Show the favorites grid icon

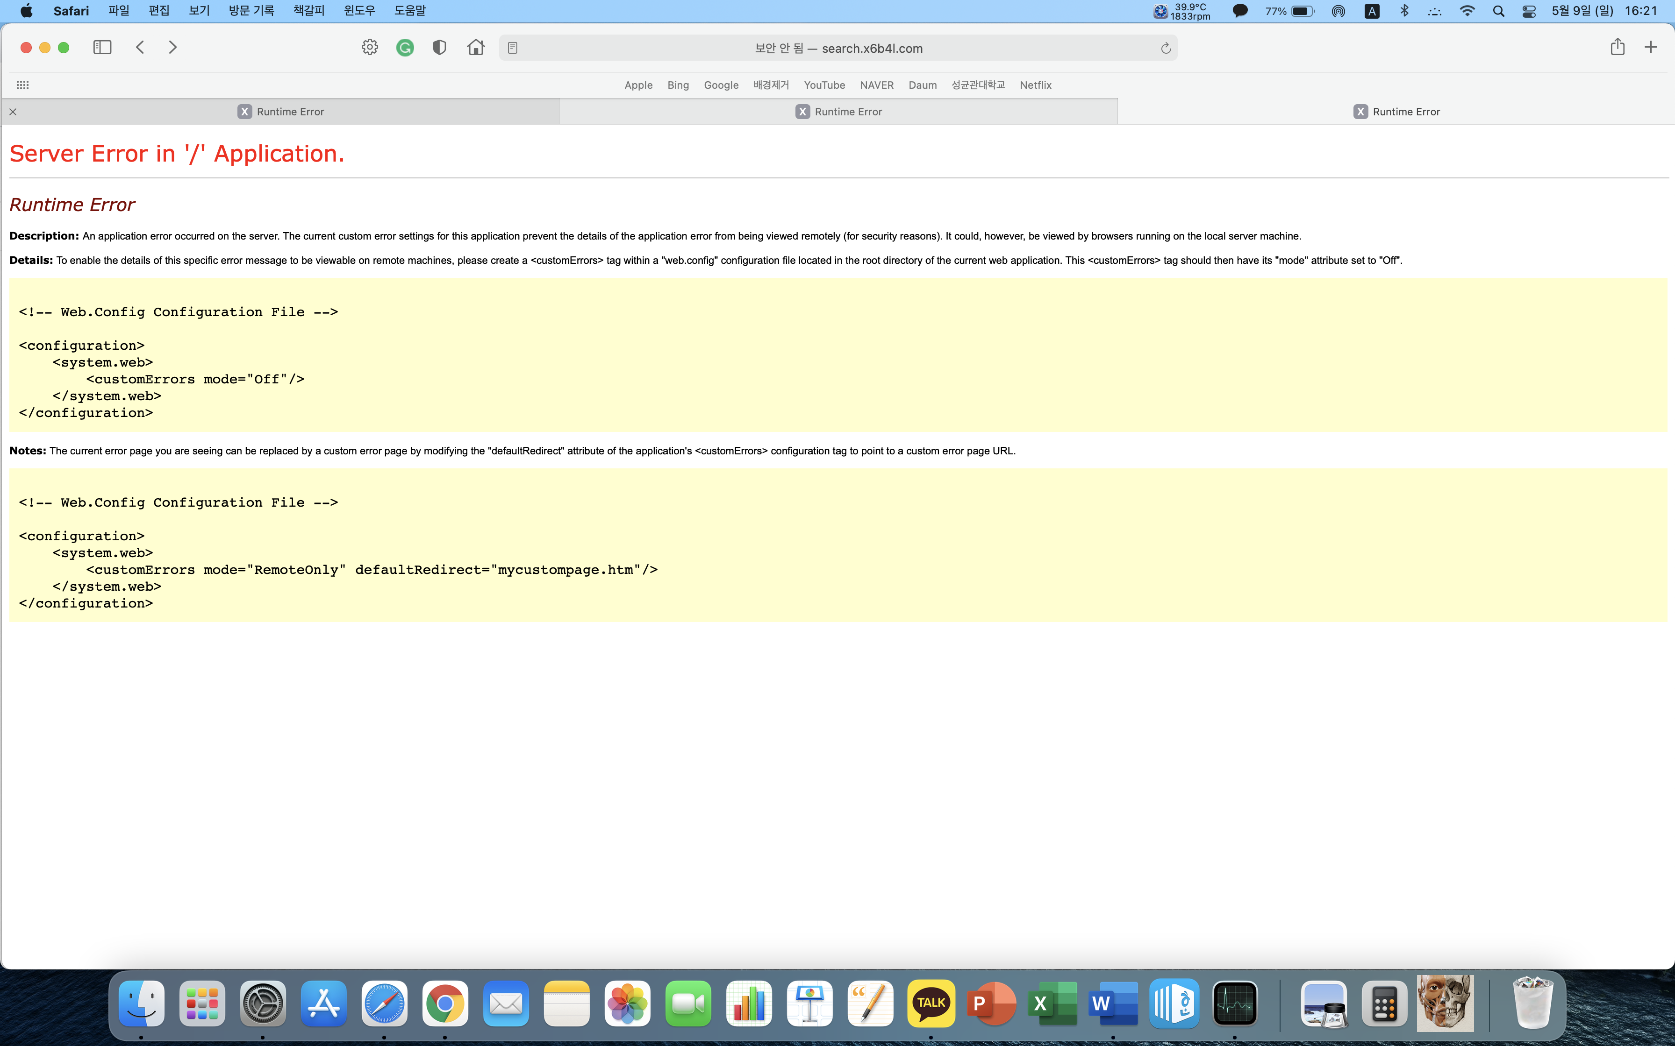pyautogui.click(x=22, y=85)
